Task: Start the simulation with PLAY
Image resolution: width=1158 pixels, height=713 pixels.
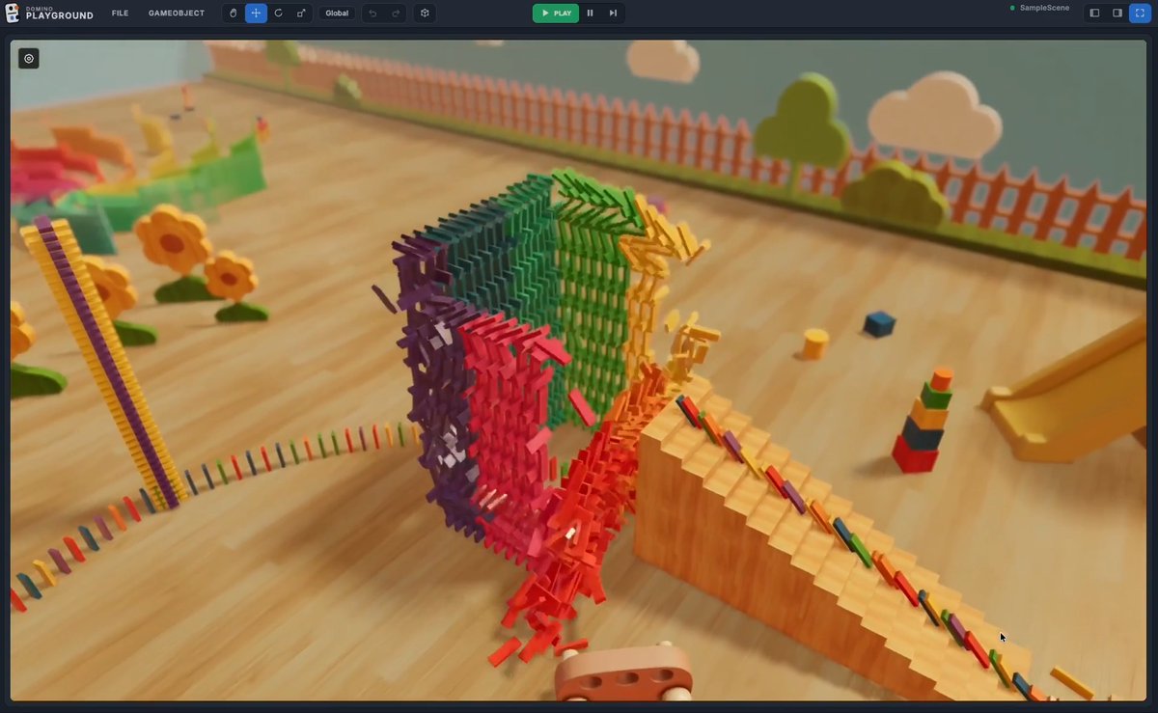Action: 556,14
